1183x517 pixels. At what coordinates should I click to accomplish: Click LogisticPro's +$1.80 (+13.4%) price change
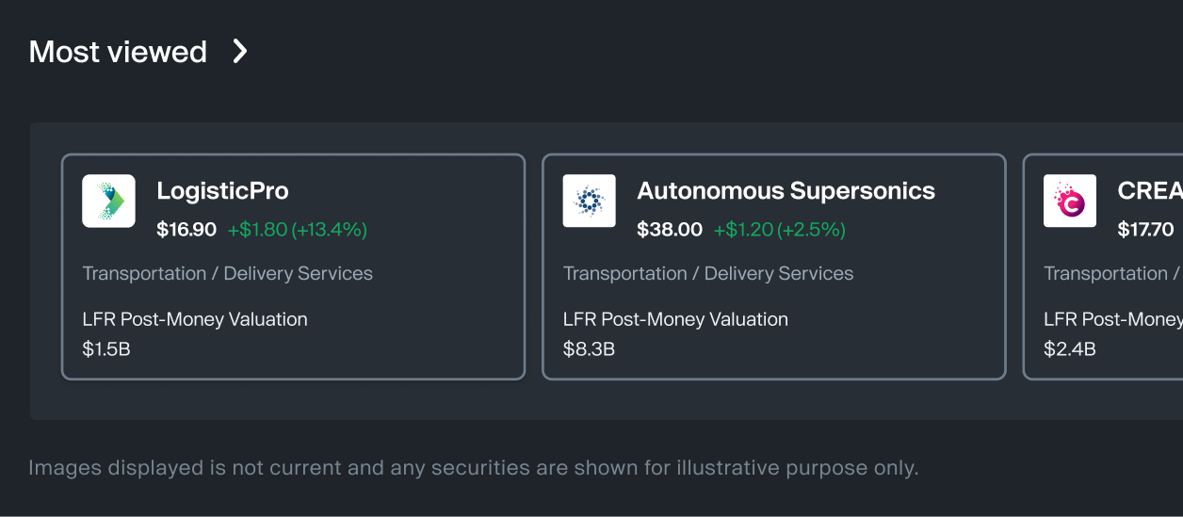click(x=297, y=229)
